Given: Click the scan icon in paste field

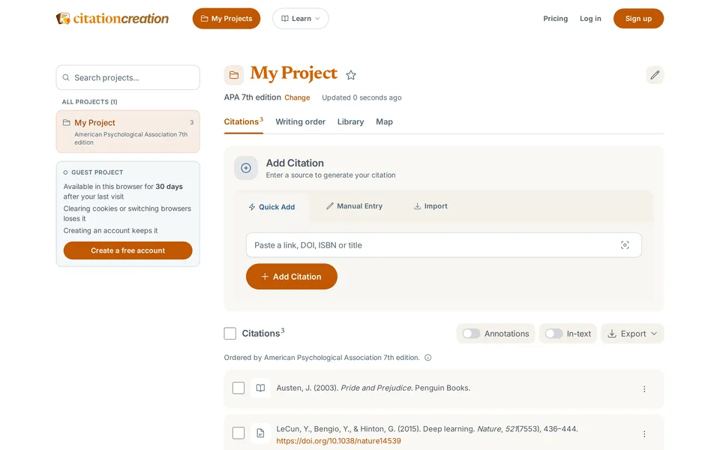Looking at the screenshot, I should [625, 245].
